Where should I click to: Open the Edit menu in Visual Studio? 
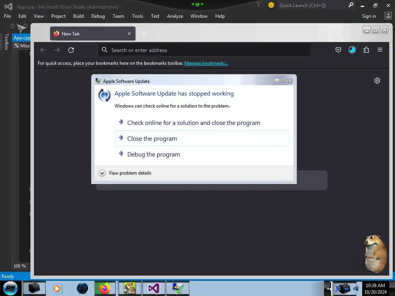pyautogui.click(x=22, y=16)
